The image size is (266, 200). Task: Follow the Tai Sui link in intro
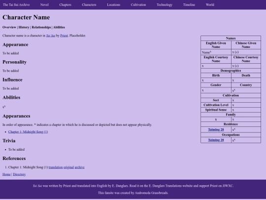pos(51,36)
